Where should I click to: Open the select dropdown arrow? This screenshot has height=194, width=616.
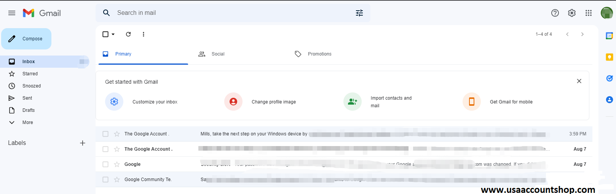113,34
